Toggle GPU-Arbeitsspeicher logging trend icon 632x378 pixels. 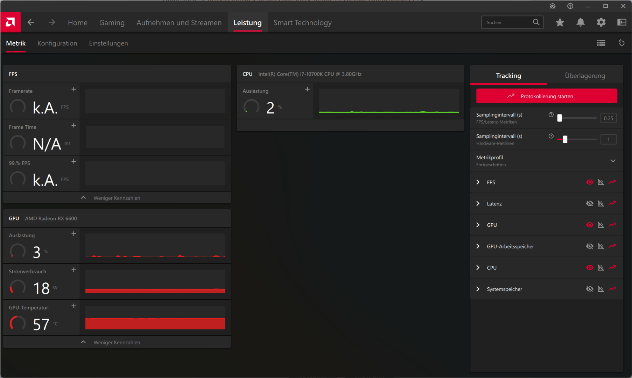pyautogui.click(x=612, y=246)
